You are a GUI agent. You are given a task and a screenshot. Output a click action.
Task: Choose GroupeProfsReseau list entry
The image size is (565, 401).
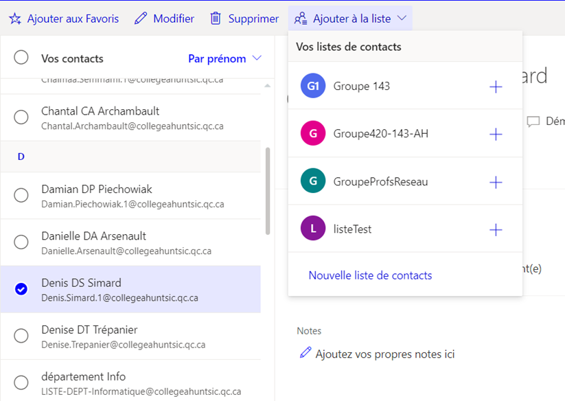point(380,182)
